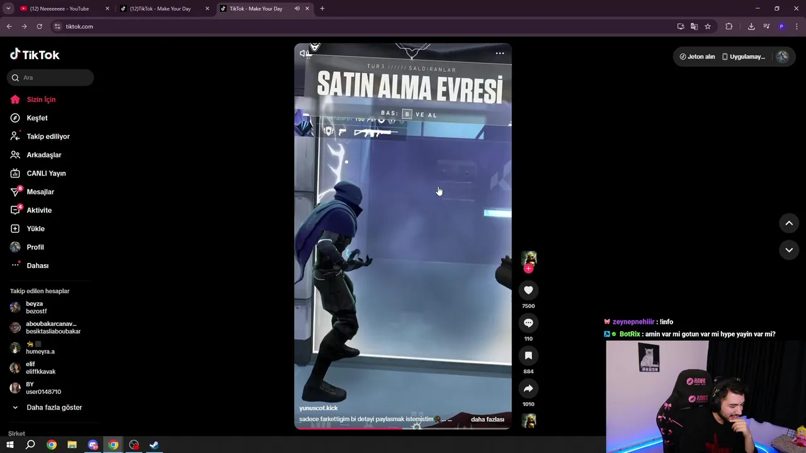
Task: Translate this page icon
Action: (694, 26)
